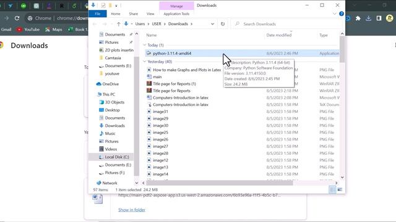Viewport: 396px width, 222px height.
Task: Select image14 PNG file
Action: coord(160,174)
